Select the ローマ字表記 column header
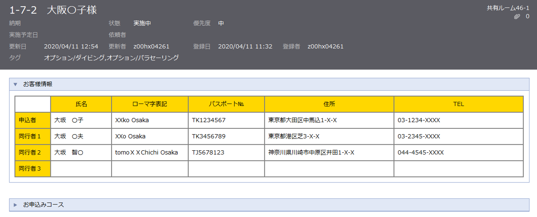Image resolution: width=537 pixels, height=217 pixels. (x=150, y=104)
